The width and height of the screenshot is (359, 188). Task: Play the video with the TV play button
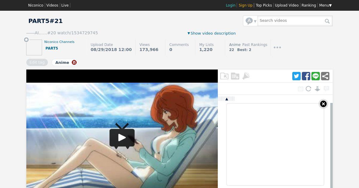click(122, 136)
